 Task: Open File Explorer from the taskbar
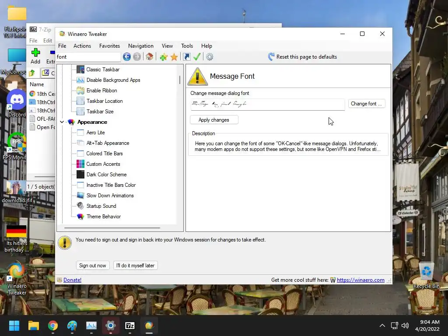coord(33,325)
